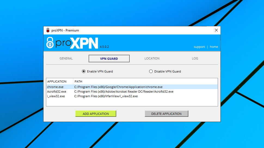
Task: Click the proXPN padlock title bar icon
Action: click(x=48, y=30)
